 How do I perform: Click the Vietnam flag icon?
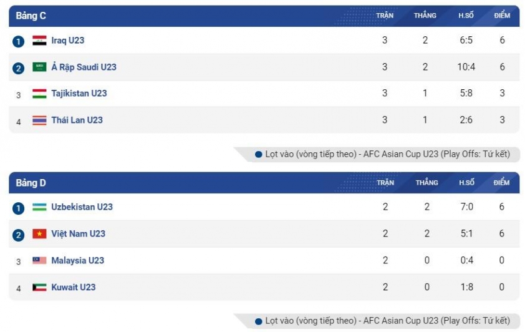[x=39, y=233]
